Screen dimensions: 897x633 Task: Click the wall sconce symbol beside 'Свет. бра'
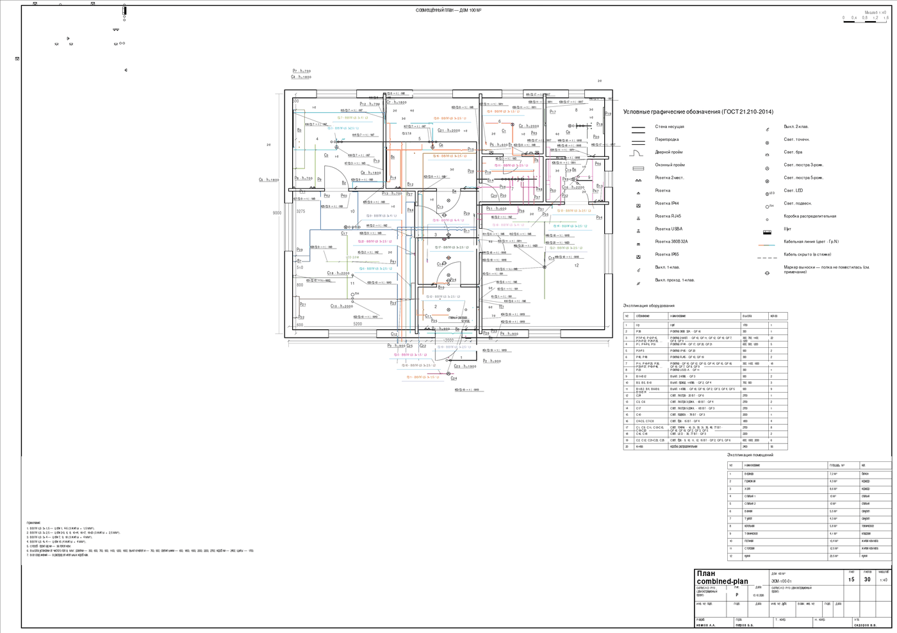tap(767, 155)
